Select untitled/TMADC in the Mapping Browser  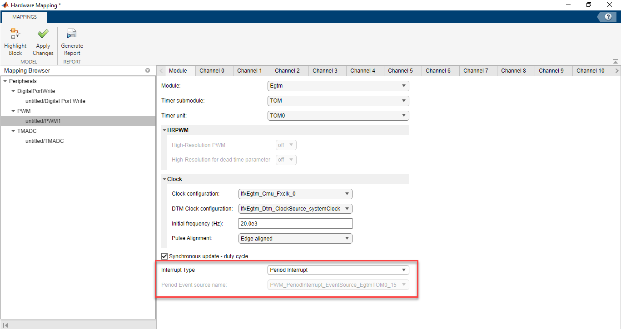coord(45,141)
